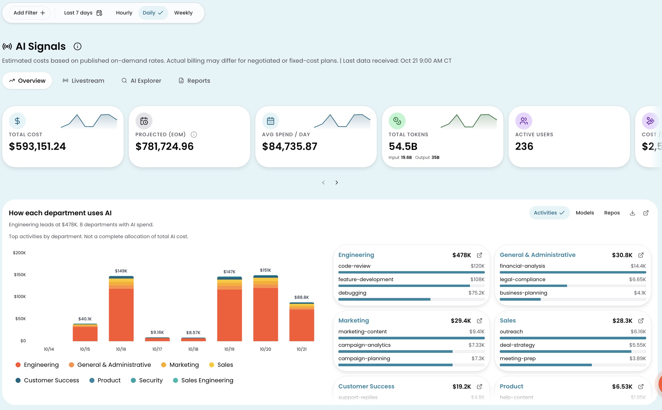Viewport: 662px width, 410px height.
Task: Click the Avg Spend calendar icon
Action: (270, 121)
